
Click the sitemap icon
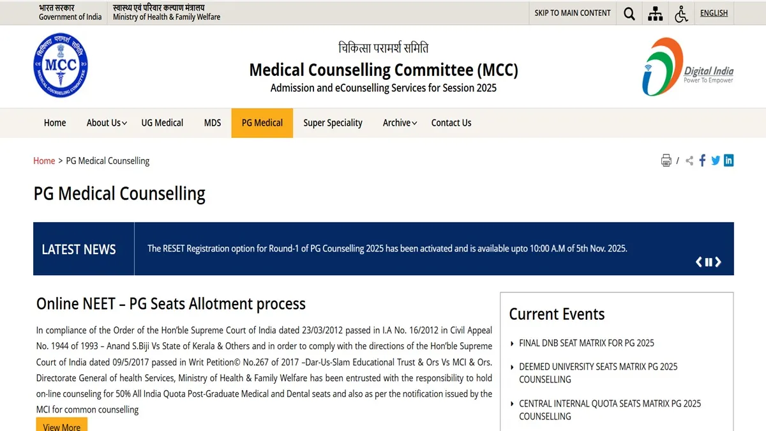[x=655, y=13]
